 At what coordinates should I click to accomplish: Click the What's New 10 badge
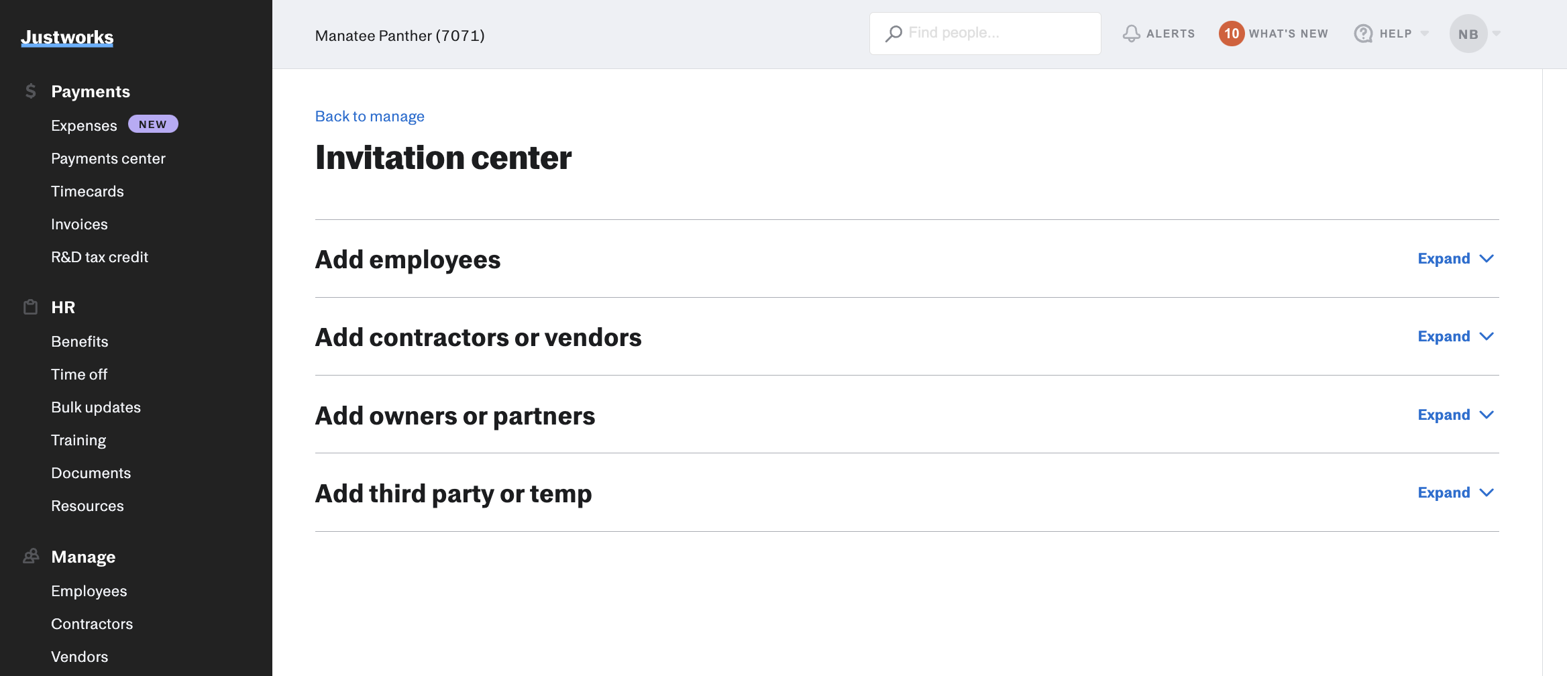pyautogui.click(x=1232, y=34)
